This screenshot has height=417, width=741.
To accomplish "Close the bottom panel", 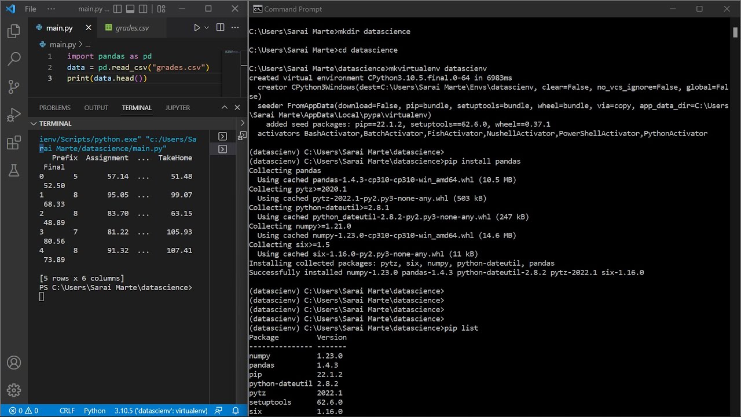I will [x=237, y=108].
